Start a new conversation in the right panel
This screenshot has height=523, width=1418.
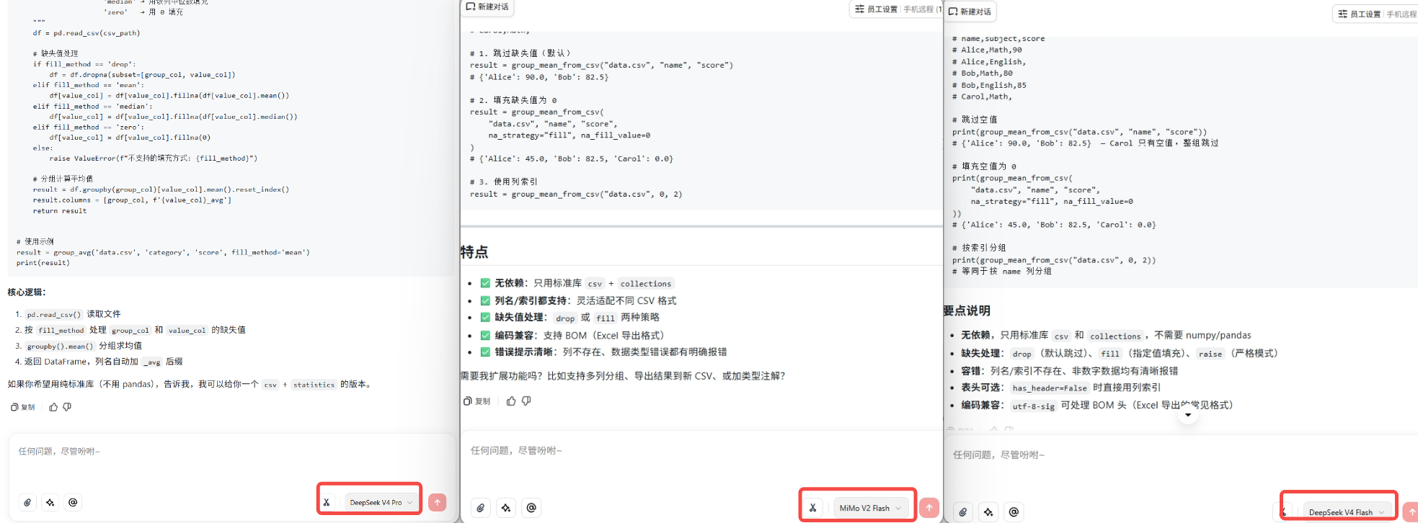pyautogui.click(x=970, y=12)
